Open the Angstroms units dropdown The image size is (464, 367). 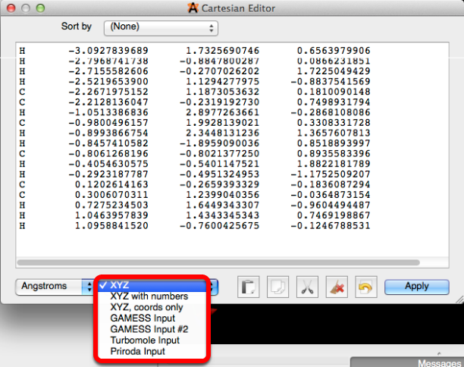(x=52, y=287)
